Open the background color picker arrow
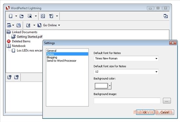This screenshot has height=122, width=180. [110, 86]
